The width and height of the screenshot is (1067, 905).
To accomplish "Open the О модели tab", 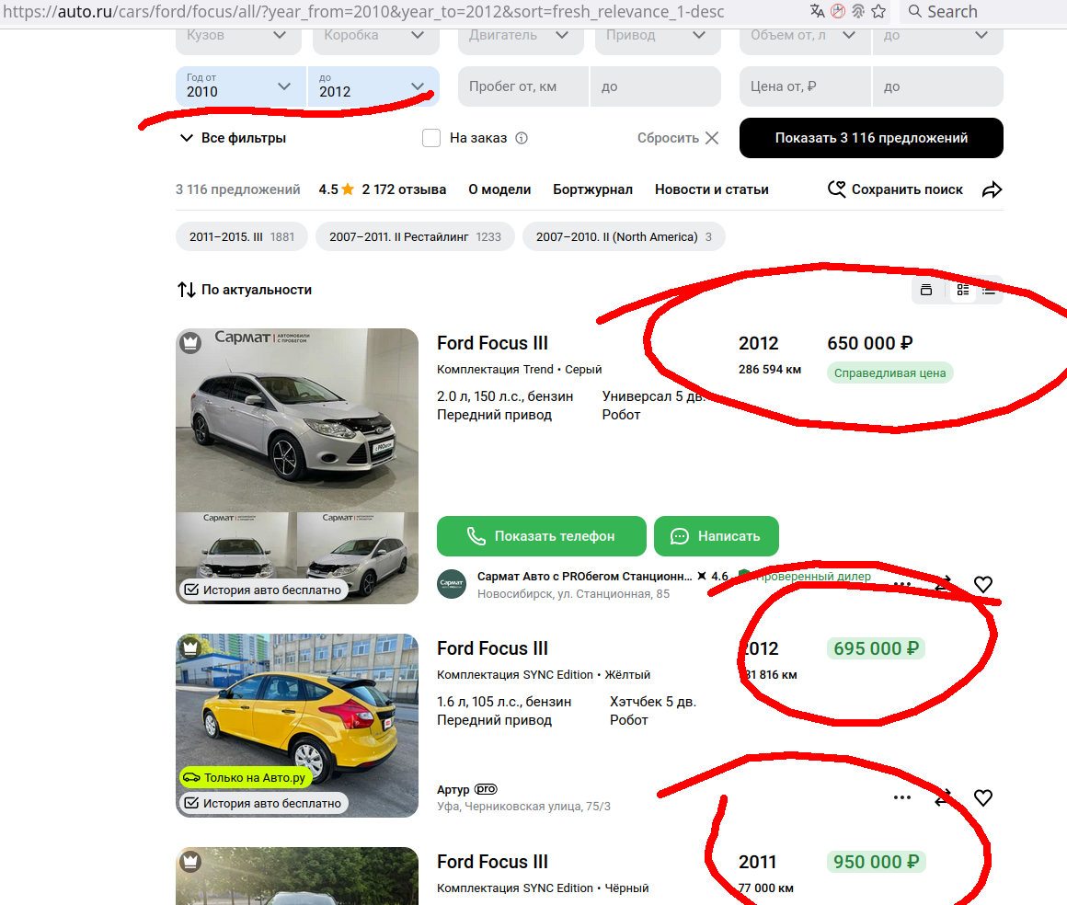I will (499, 189).
